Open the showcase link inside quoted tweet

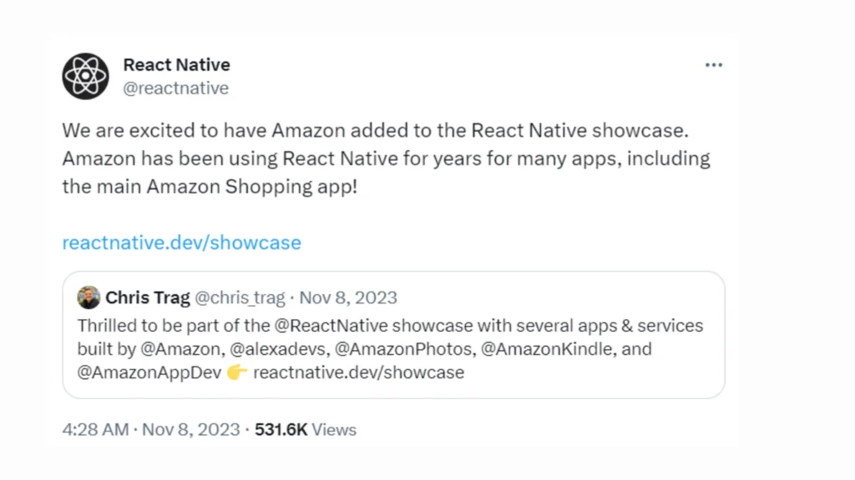point(358,372)
